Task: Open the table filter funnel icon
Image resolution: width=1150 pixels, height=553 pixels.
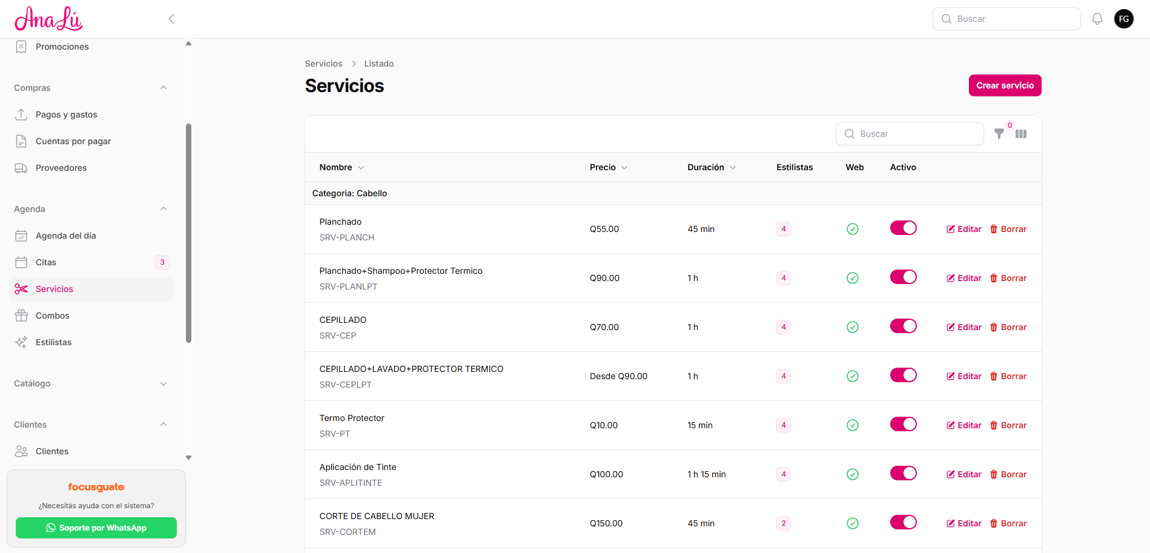Action: [x=999, y=134]
